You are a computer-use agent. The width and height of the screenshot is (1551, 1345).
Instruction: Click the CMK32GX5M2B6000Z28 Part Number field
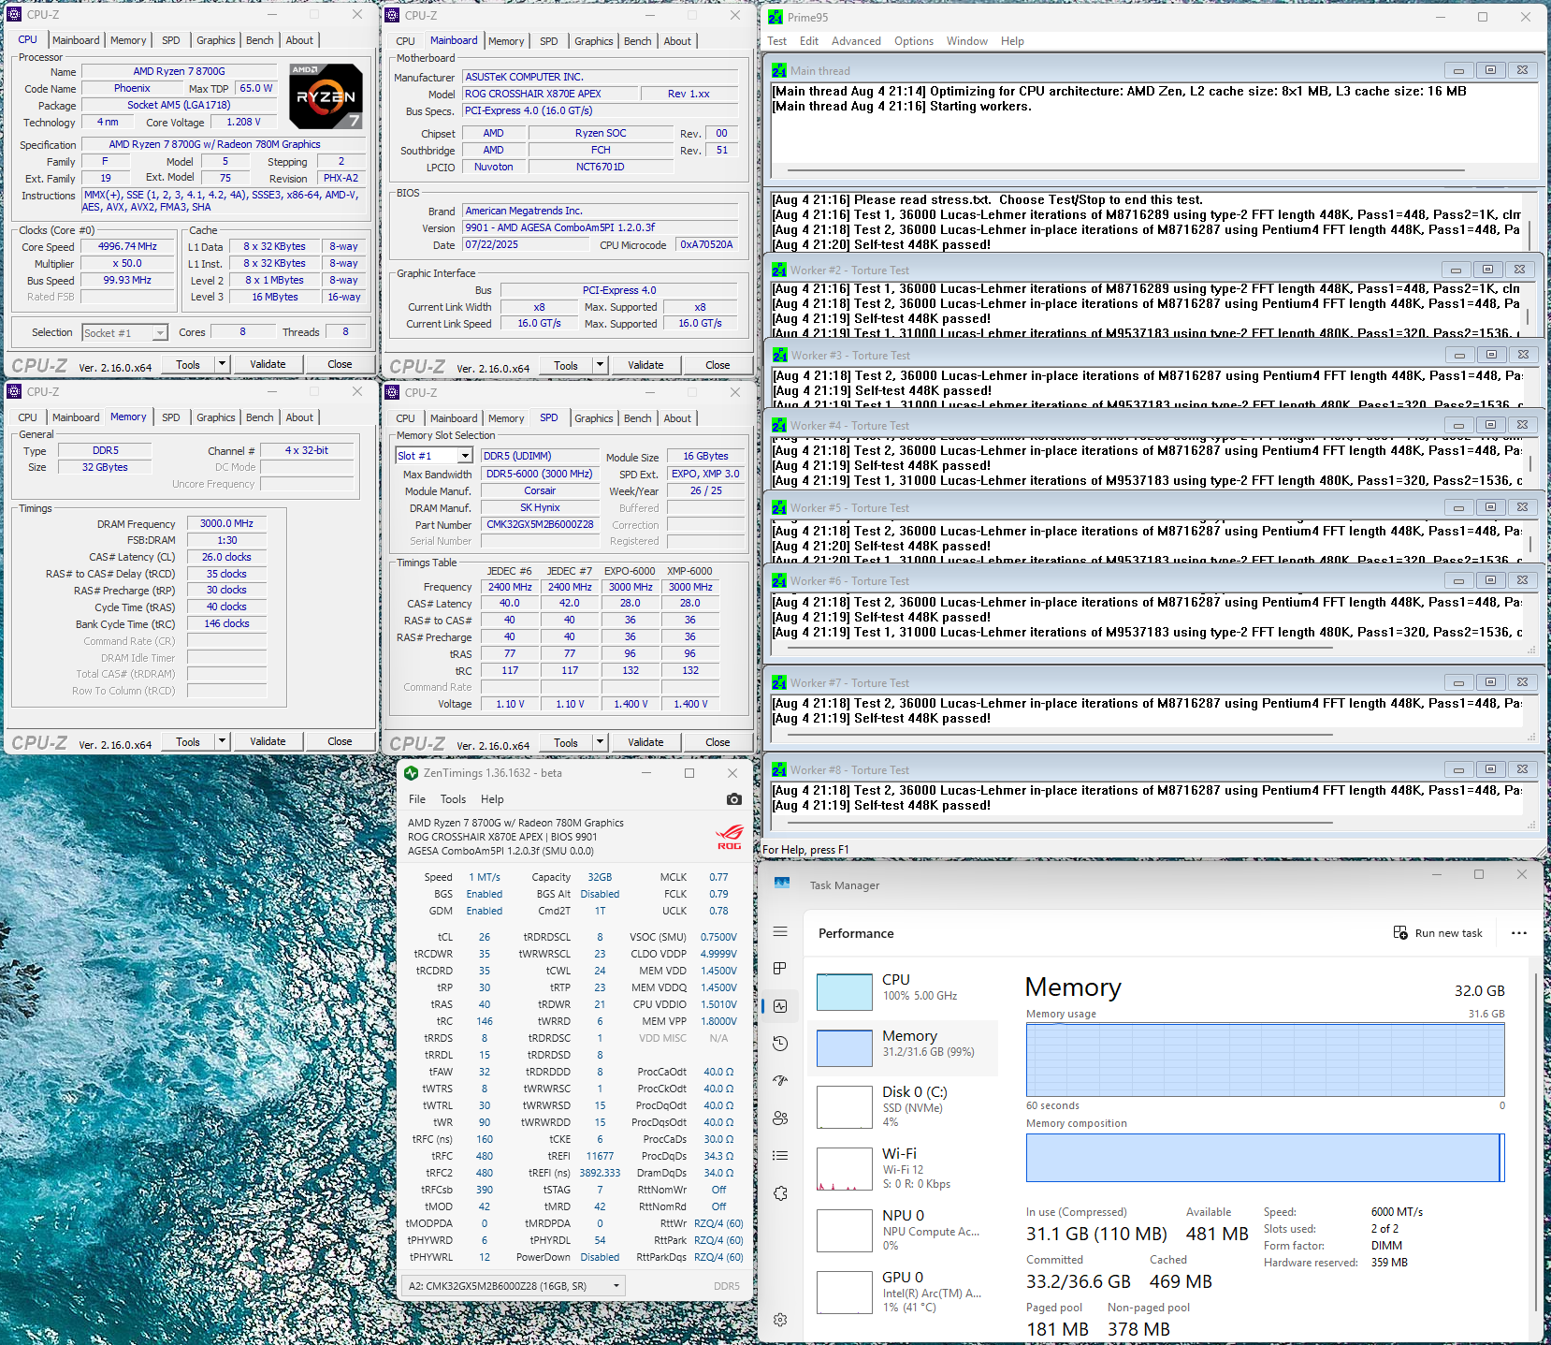point(540,524)
